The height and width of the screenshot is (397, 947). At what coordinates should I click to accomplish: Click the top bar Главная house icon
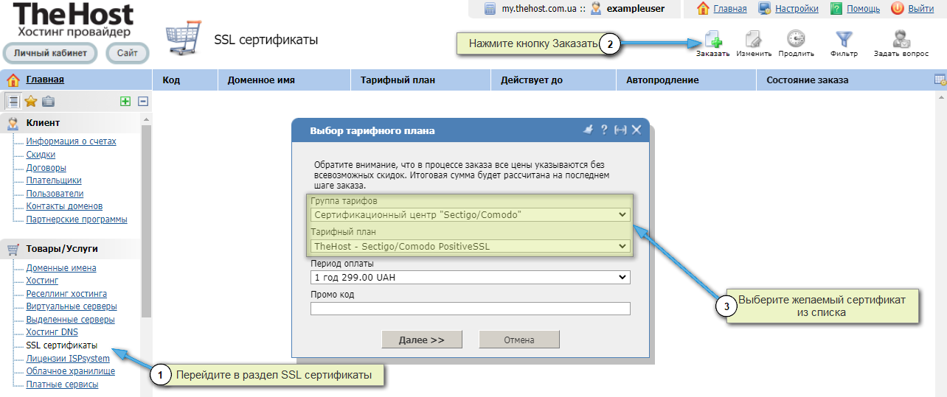[x=703, y=9]
